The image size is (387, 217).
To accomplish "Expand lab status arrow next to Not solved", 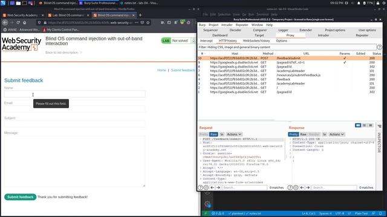I will (193, 40).
